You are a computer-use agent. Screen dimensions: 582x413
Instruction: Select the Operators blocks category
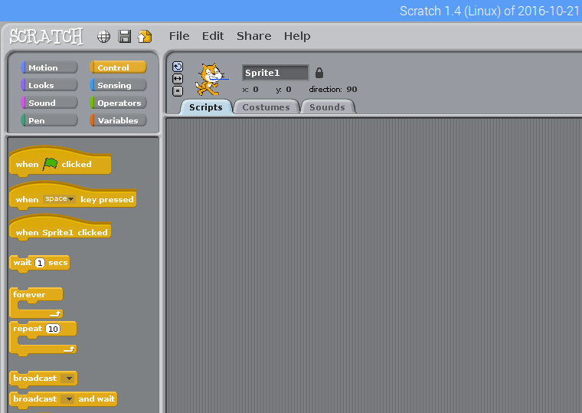click(x=118, y=103)
